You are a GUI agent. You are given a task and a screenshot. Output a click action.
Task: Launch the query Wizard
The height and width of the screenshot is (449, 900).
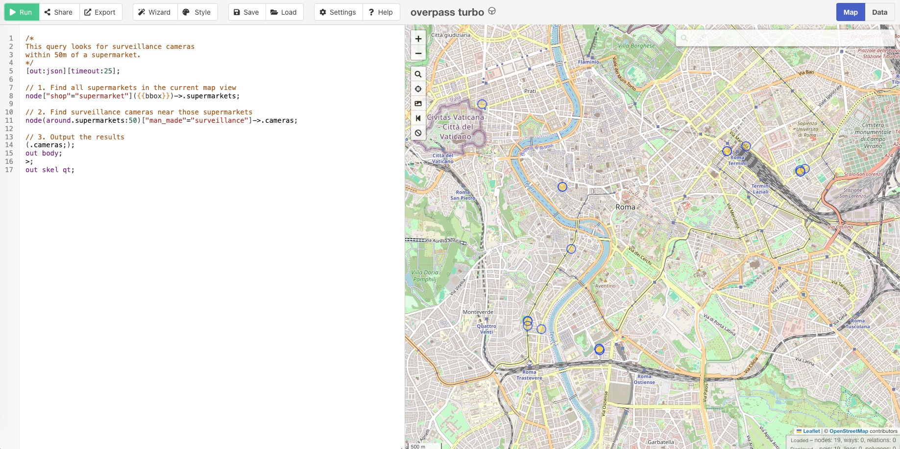(155, 12)
